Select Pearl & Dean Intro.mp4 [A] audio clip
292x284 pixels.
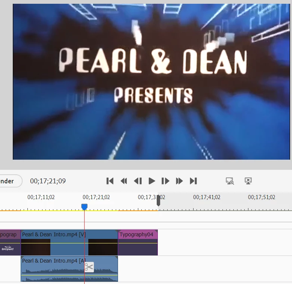point(69,269)
